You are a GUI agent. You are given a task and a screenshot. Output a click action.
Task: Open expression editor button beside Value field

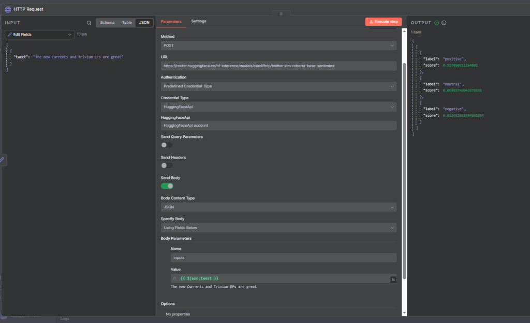(x=393, y=280)
